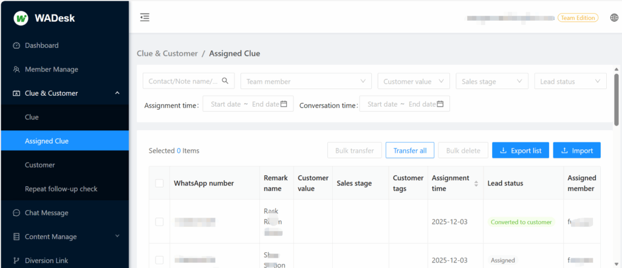
Task: Open Conversation time calendar icon
Action: click(x=440, y=104)
